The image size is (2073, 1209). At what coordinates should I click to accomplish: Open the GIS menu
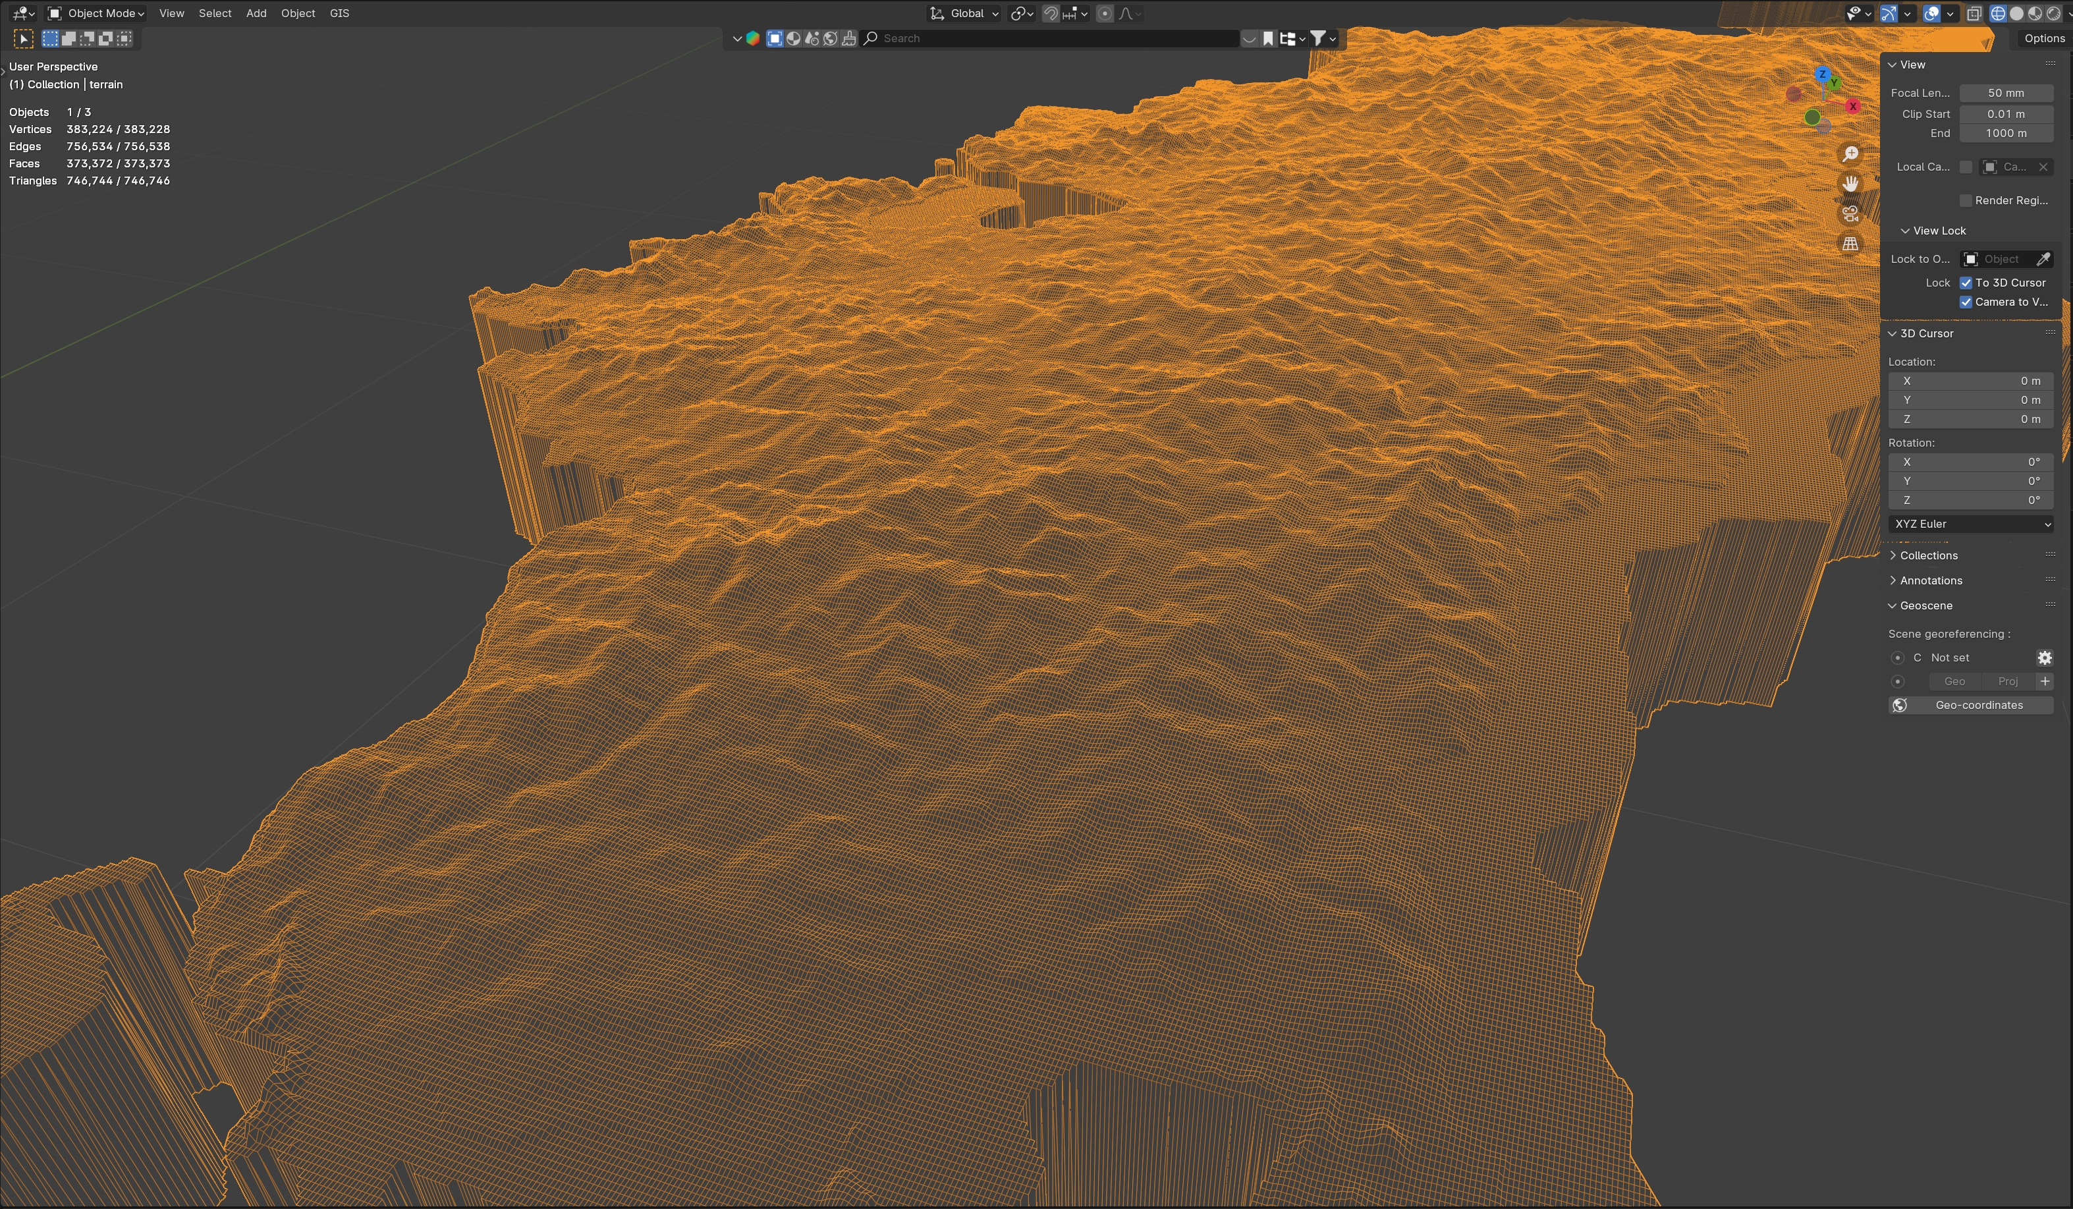pyautogui.click(x=339, y=13)
